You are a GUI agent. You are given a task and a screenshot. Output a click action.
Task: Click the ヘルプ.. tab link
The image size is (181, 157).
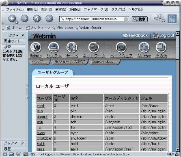(39, 62)
